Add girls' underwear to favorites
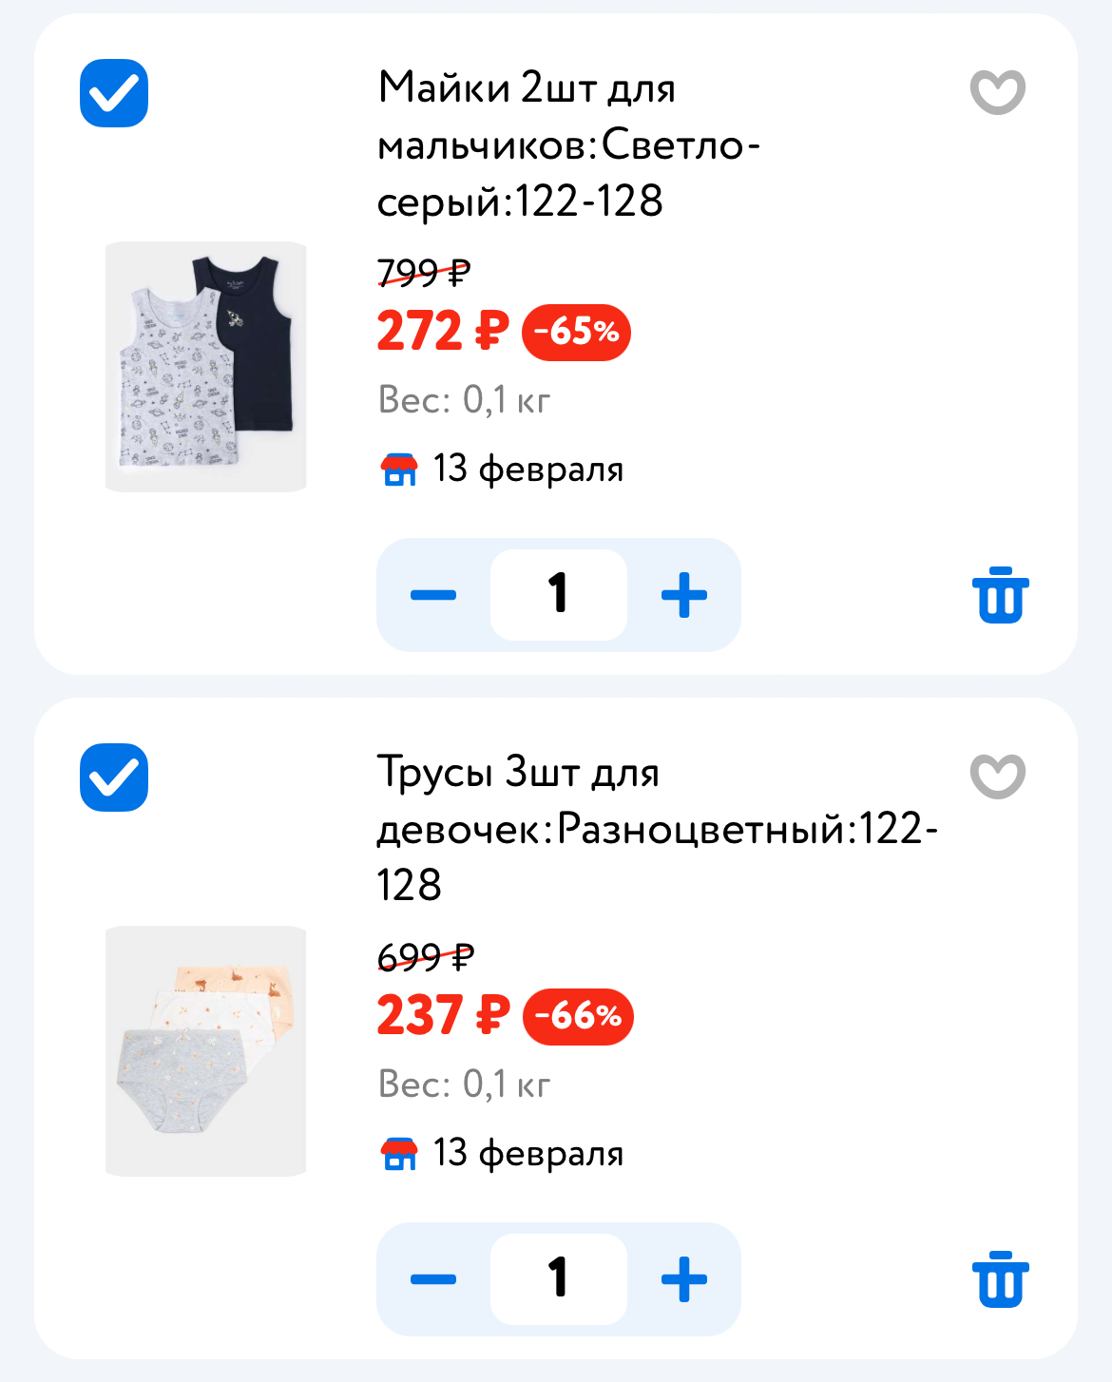This screenshot has height=1382, width=1112. [x=997, y=777]
